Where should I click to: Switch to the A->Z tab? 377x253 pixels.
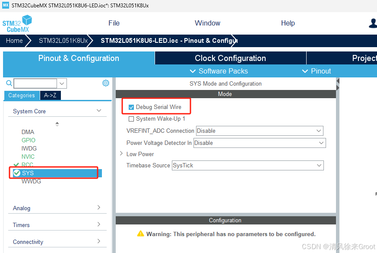click(x=50, y=95)
